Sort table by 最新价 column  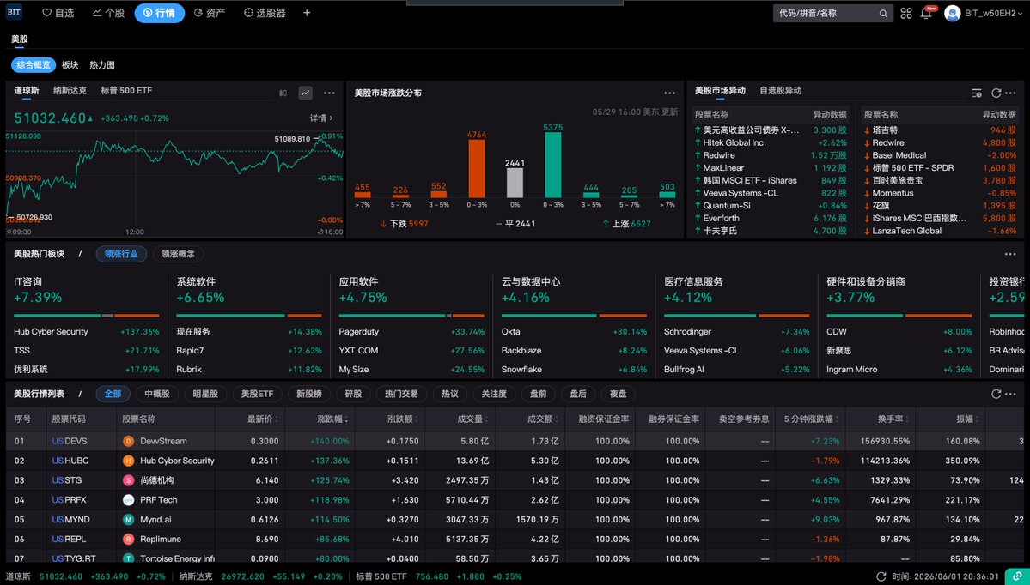pos(263,419)
